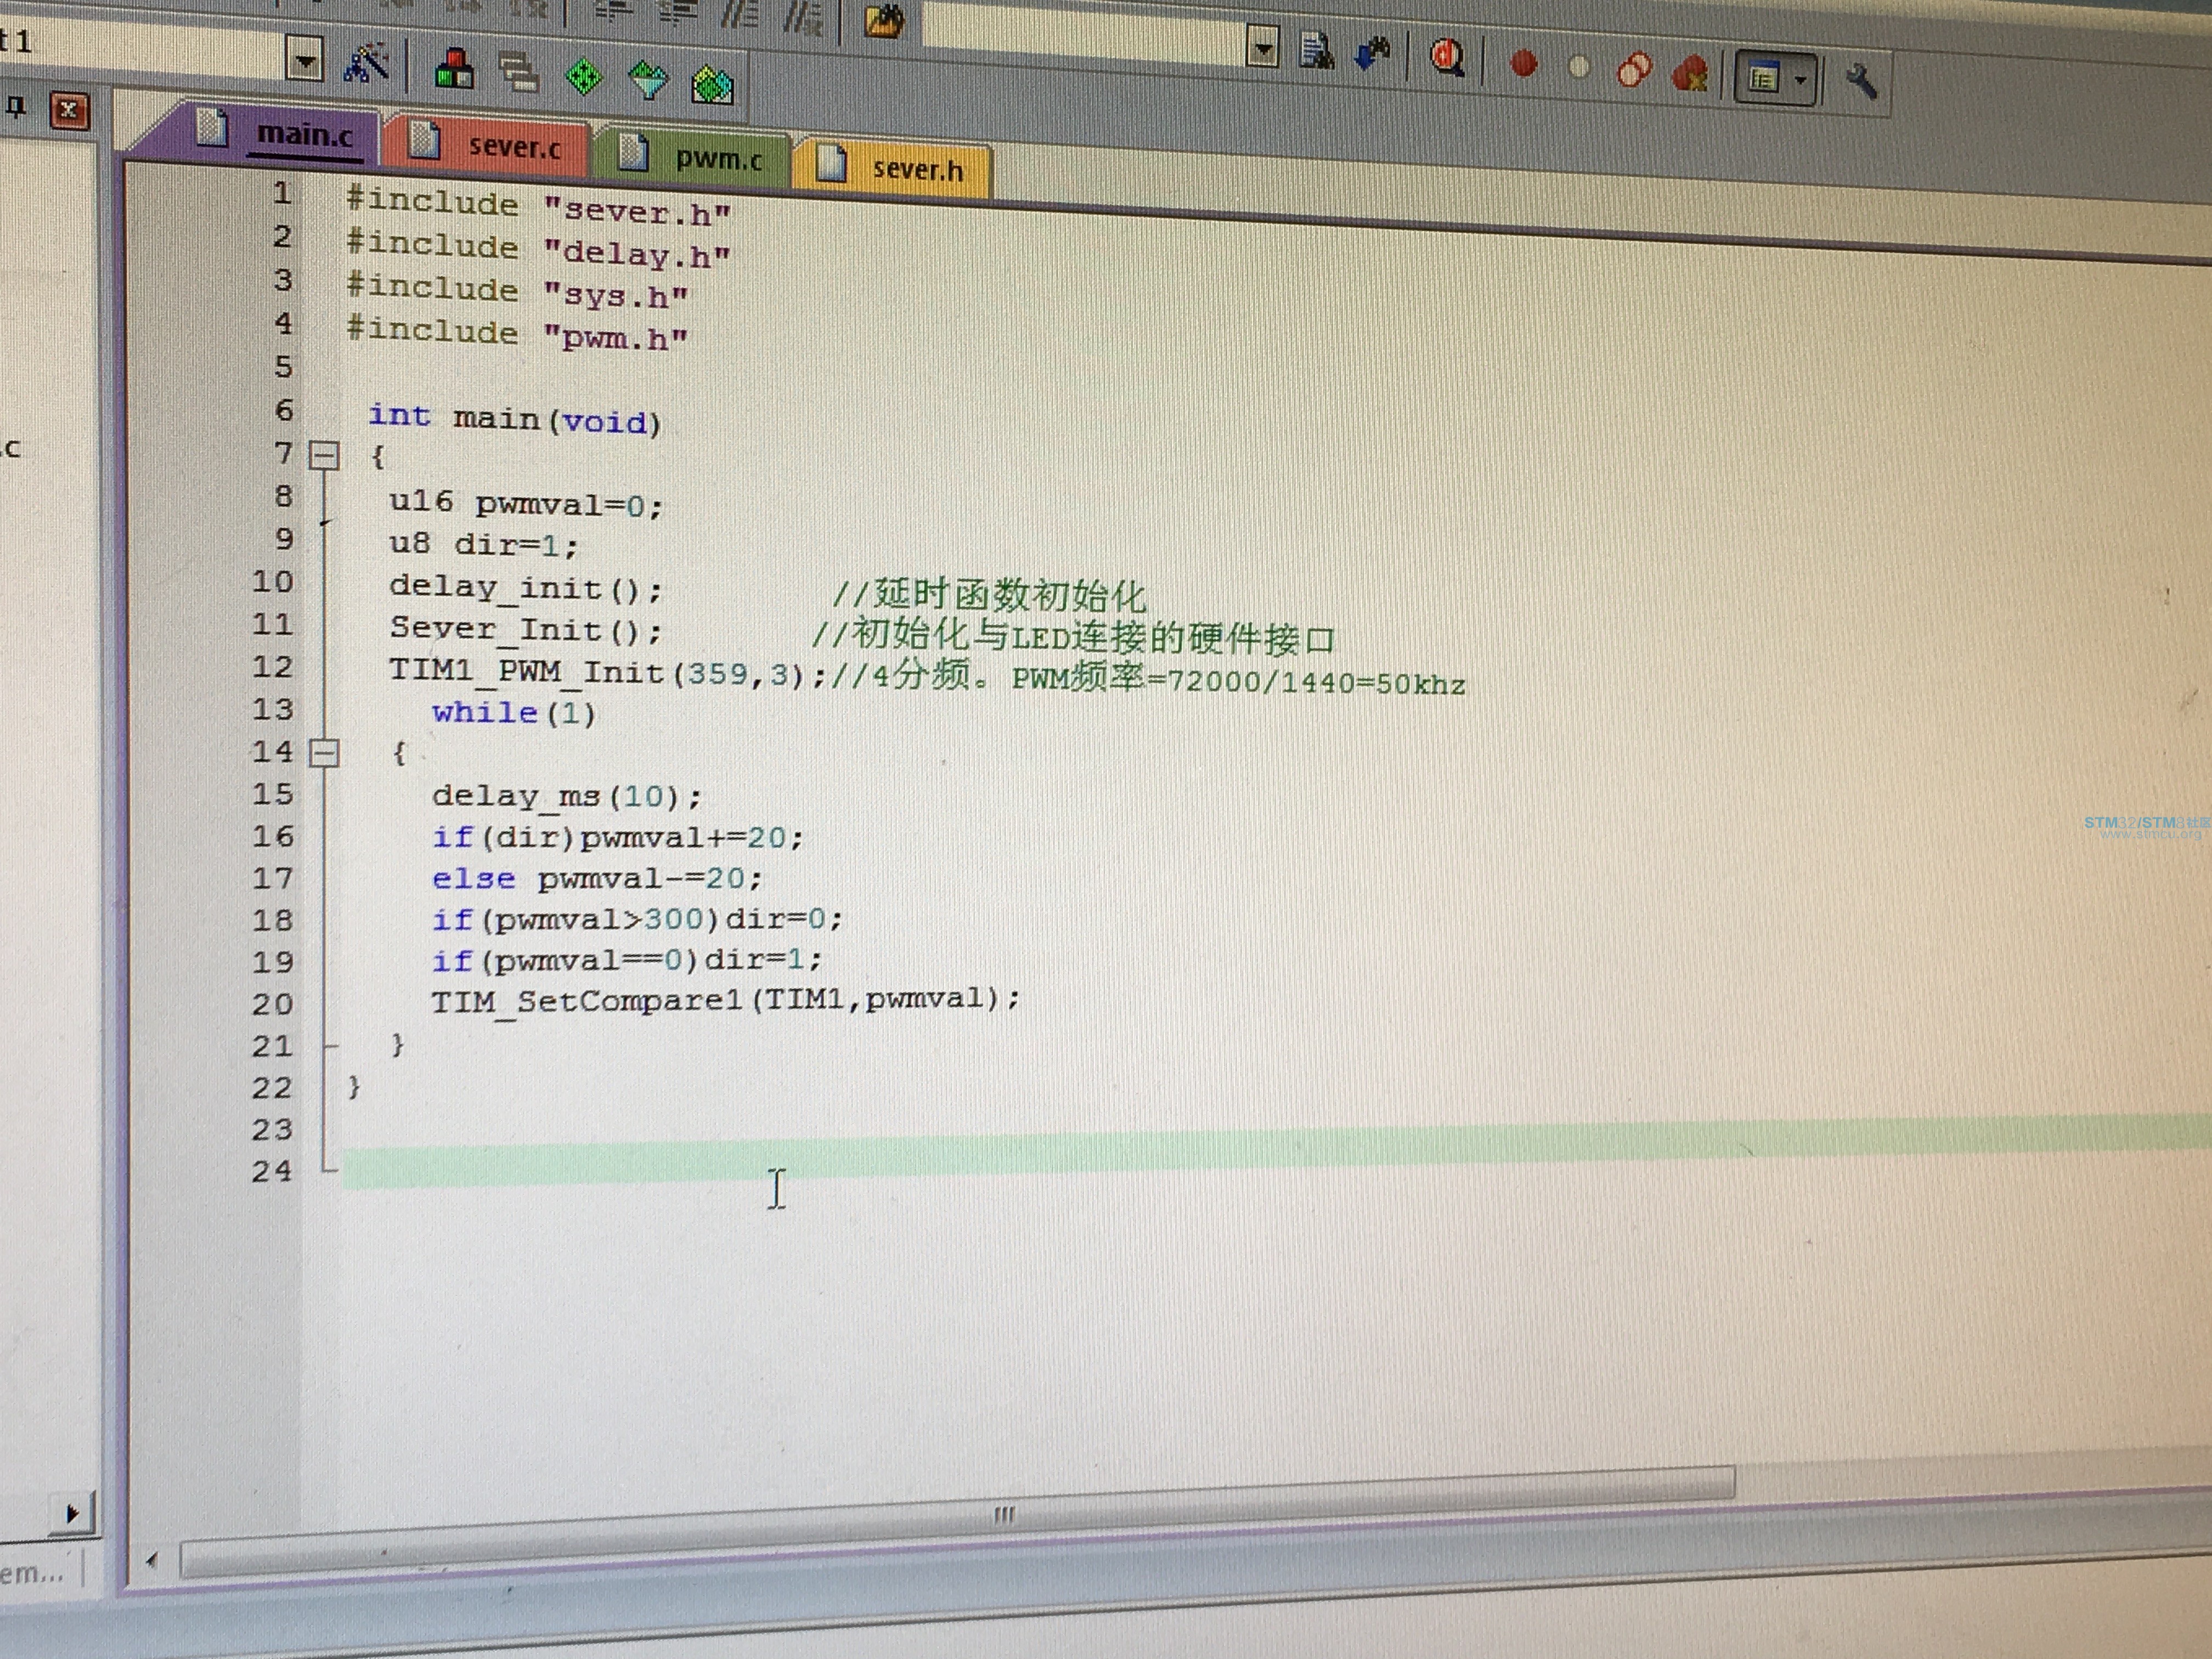Image resolution: width=2212 pixels, height=1659 pixels.
Task: Click line number 20 in the gutter
Action: click(x=272, y=1004)
